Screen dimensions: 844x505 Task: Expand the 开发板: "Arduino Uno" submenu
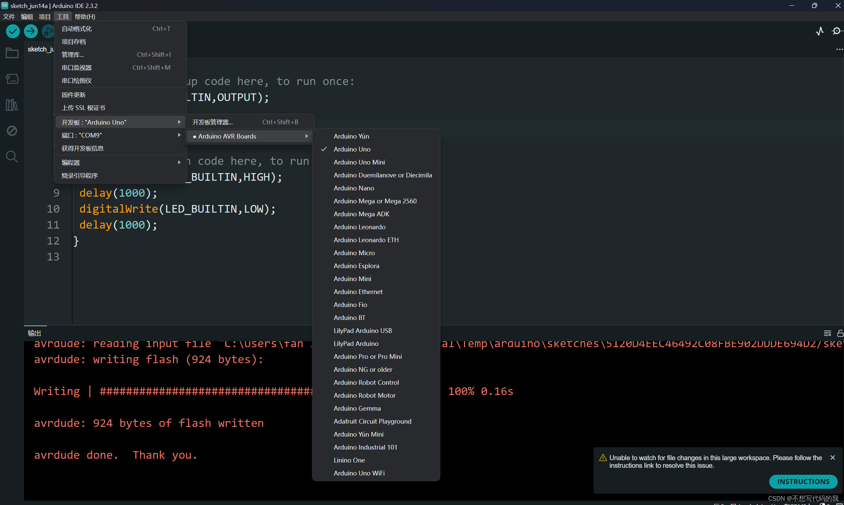(x=121, y=122)
